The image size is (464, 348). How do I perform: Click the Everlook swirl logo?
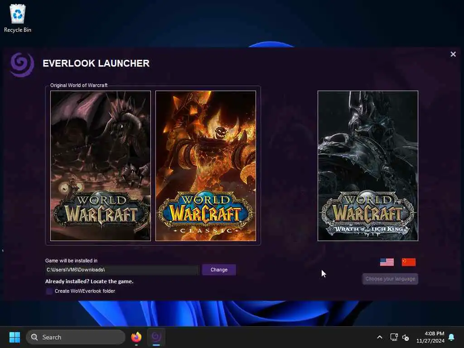click(22, 64)
